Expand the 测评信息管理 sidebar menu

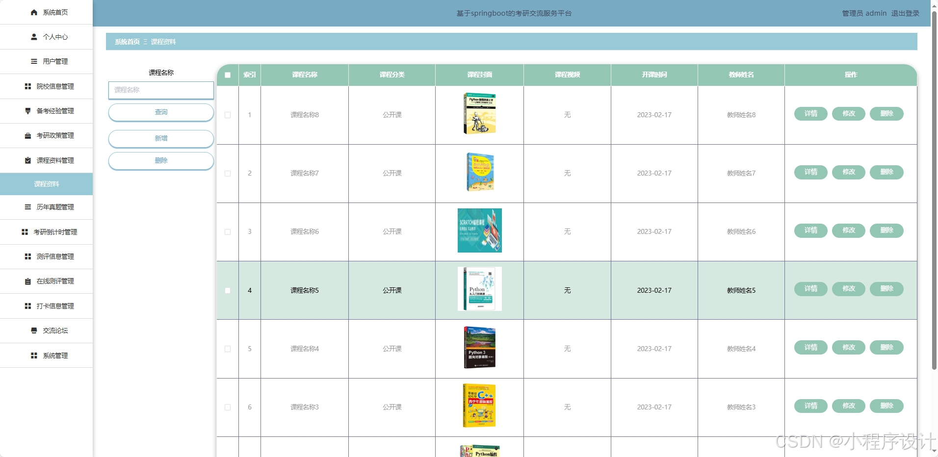[x=46, y=256]
